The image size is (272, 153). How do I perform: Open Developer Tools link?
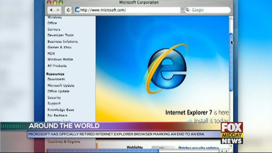click(x=61, y=35)
